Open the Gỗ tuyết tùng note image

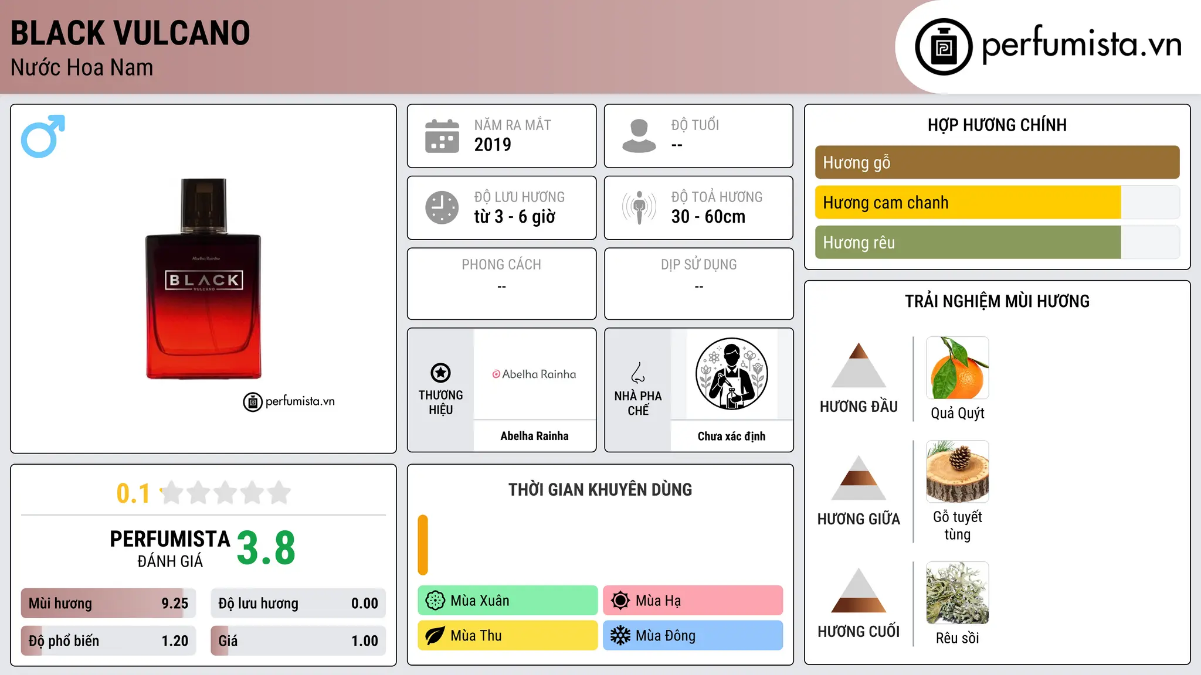958,472
